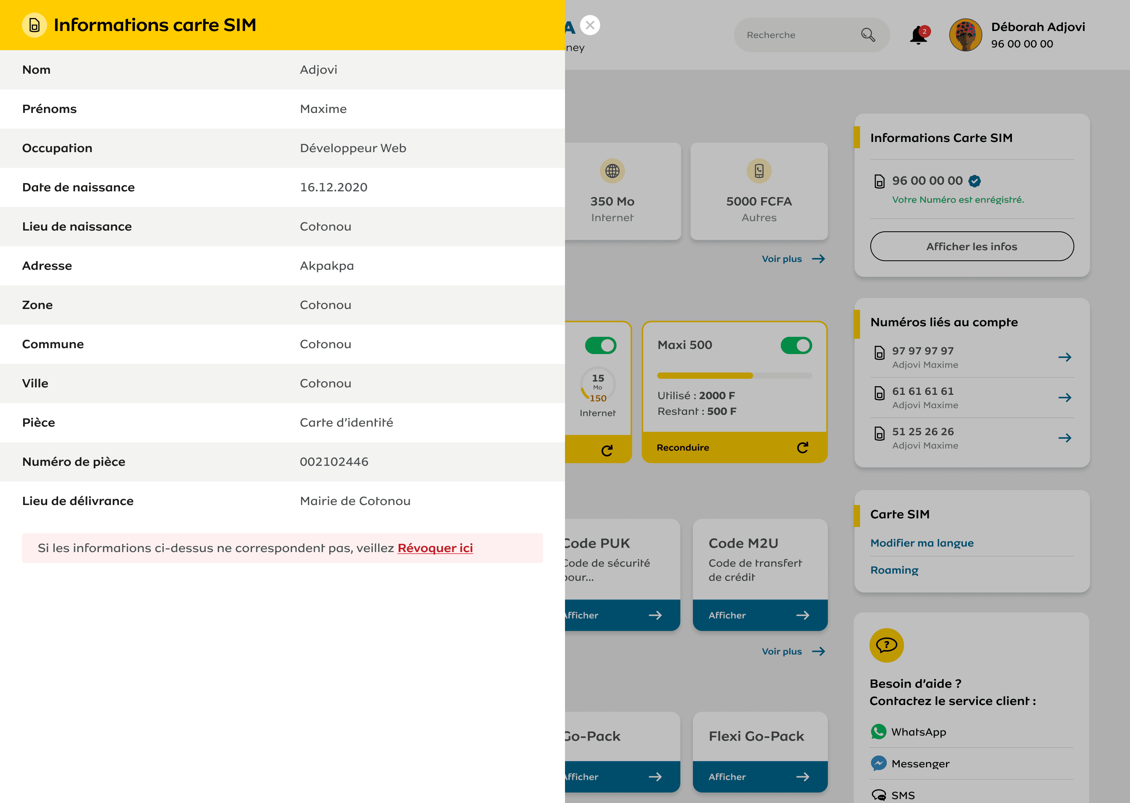The image size is (1130, 803).
Task: Click the search magnifier icon
Action: [x=868, y=35]
